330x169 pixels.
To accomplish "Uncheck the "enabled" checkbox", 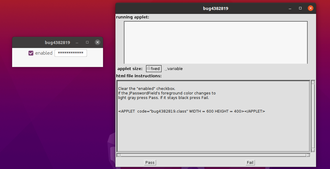I will pos(31,53).
